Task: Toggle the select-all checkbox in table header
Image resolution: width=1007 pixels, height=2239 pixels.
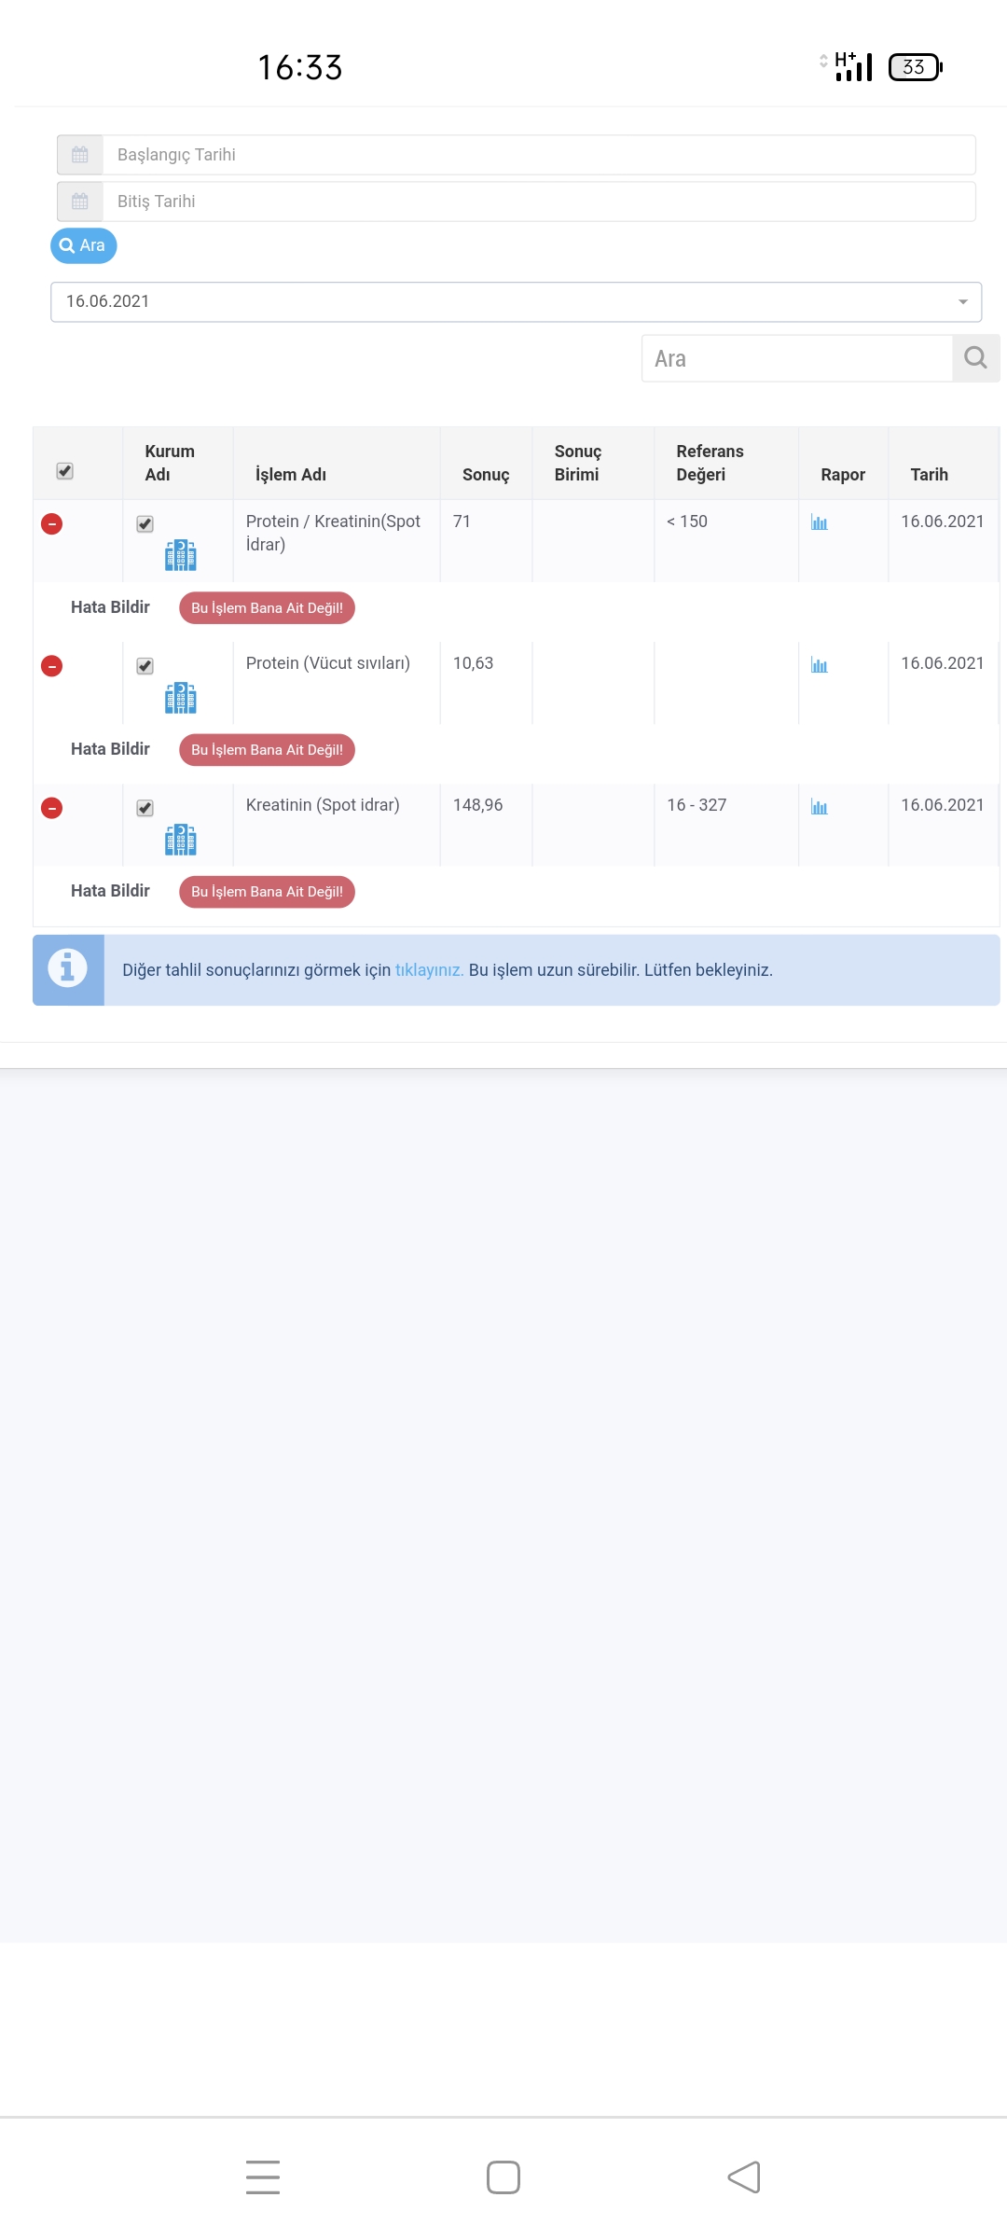Action: click(x=65, y=471)
